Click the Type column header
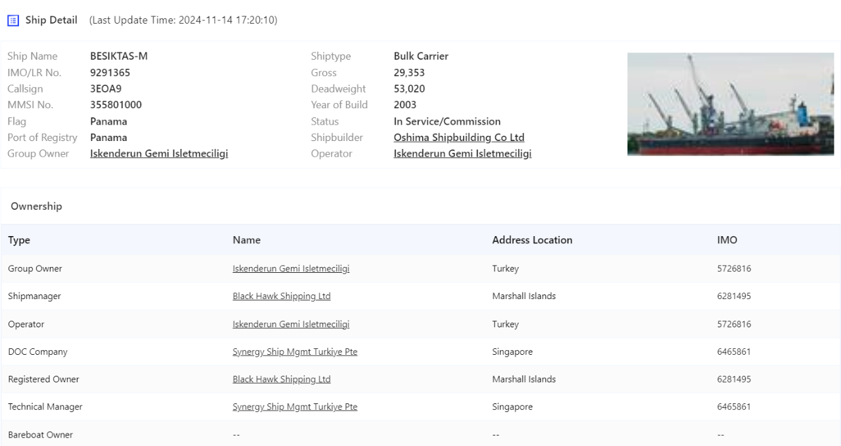The image size is (841, 446). tap(19, 240)
